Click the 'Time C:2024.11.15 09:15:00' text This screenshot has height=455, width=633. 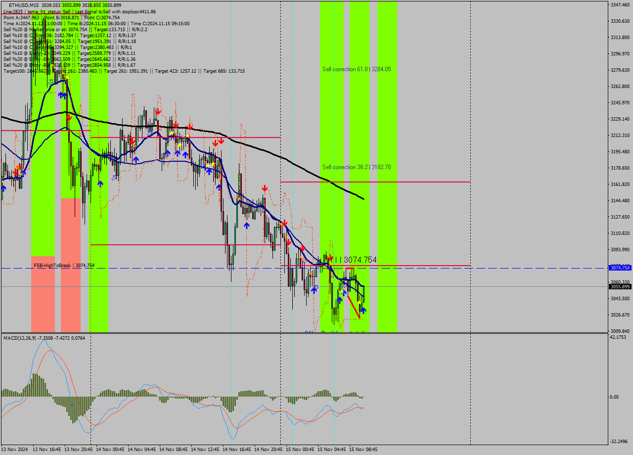[160, 23]
